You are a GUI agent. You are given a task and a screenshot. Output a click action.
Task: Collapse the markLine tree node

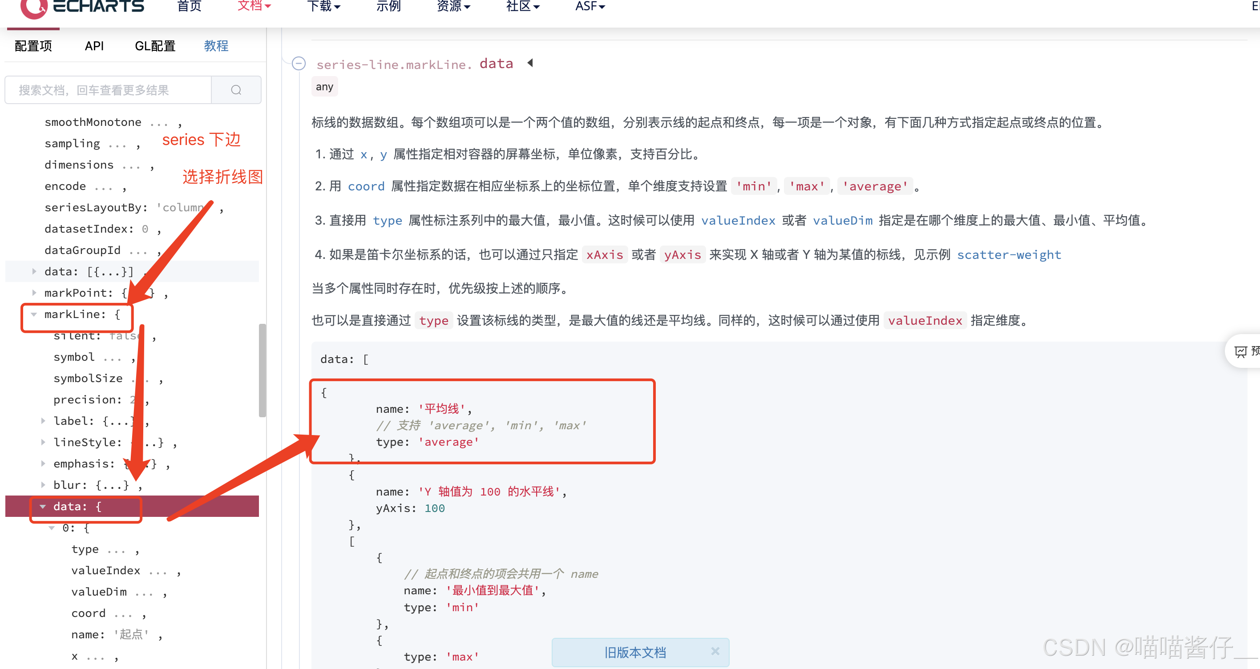click(34, 314)
